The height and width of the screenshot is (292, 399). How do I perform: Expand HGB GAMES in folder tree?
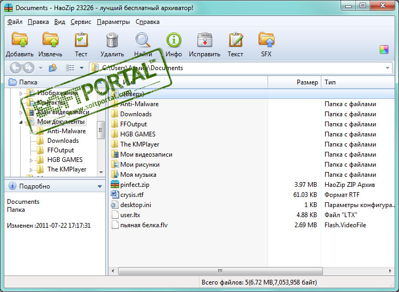pos(31,160)
